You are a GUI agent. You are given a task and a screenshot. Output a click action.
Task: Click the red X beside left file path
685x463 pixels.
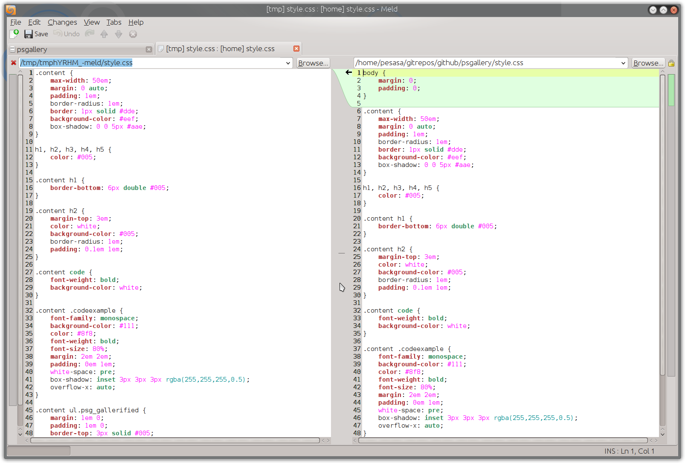tap(14, 63)
